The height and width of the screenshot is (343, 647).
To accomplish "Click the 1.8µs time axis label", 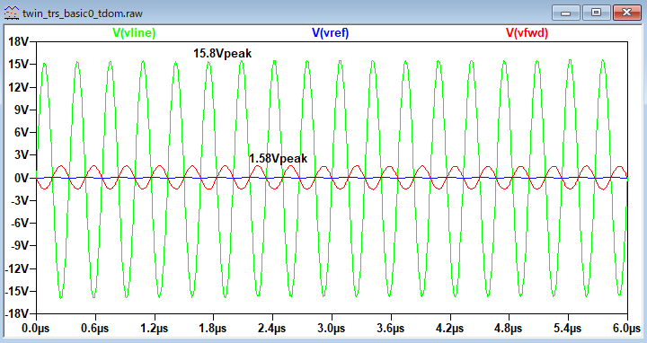I will [x=213, y=329].
